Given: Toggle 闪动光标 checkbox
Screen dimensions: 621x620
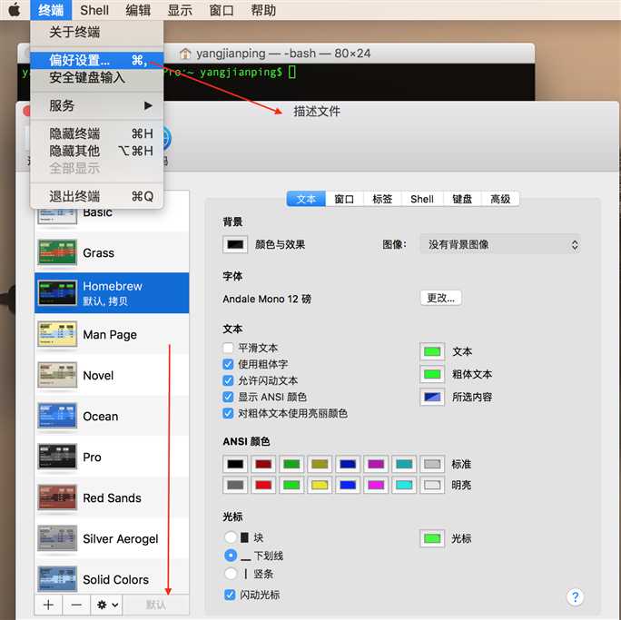Looking at the screenshot, I should coord(230,595).
